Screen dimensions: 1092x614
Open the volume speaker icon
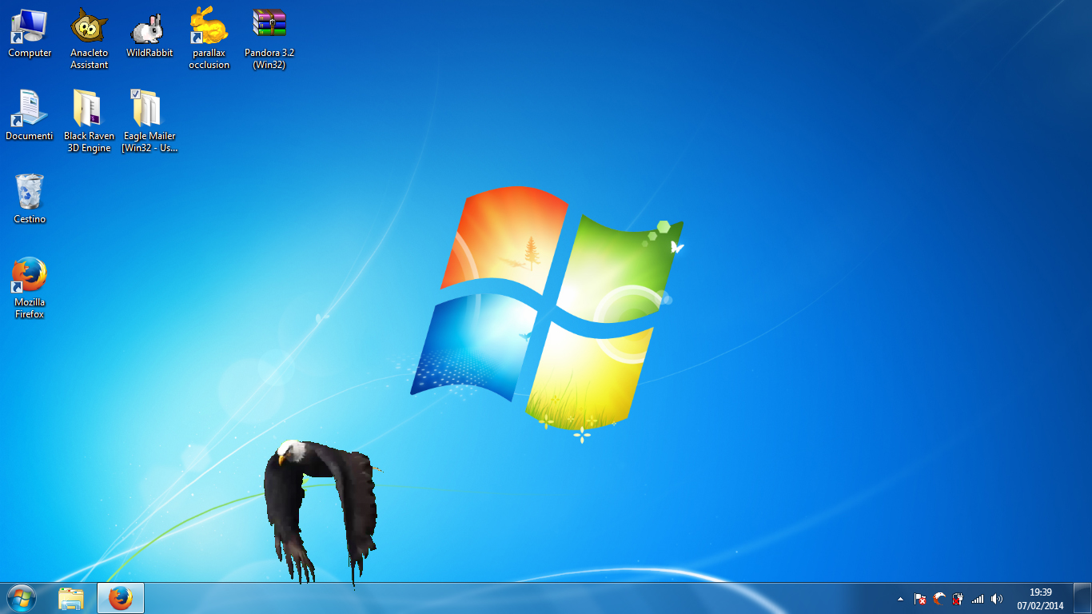coord(996,599)
